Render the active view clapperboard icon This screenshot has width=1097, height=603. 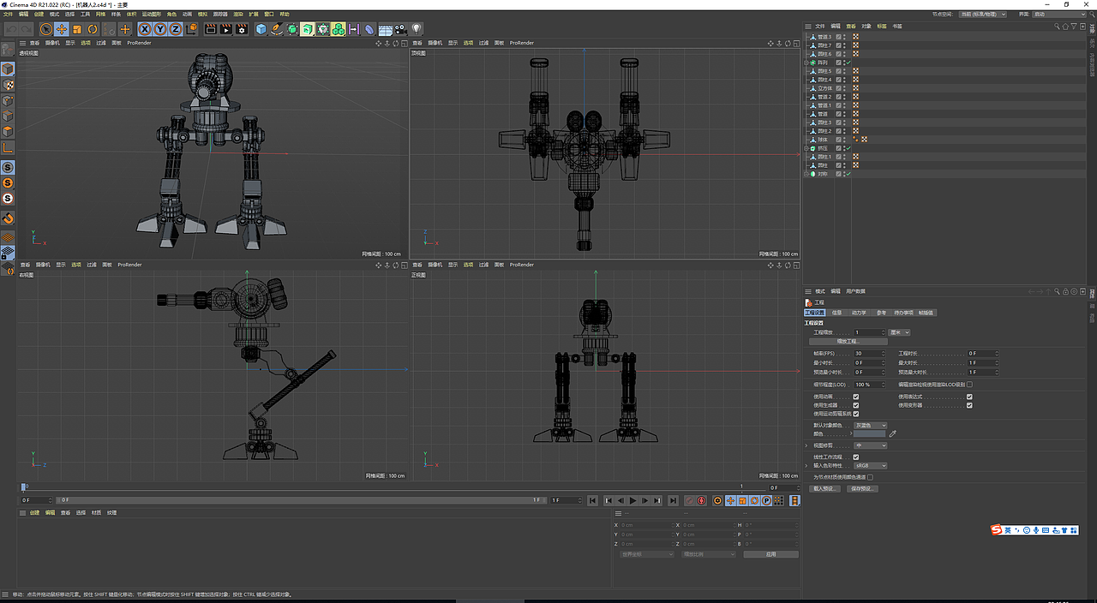click(x=211, y=29)
